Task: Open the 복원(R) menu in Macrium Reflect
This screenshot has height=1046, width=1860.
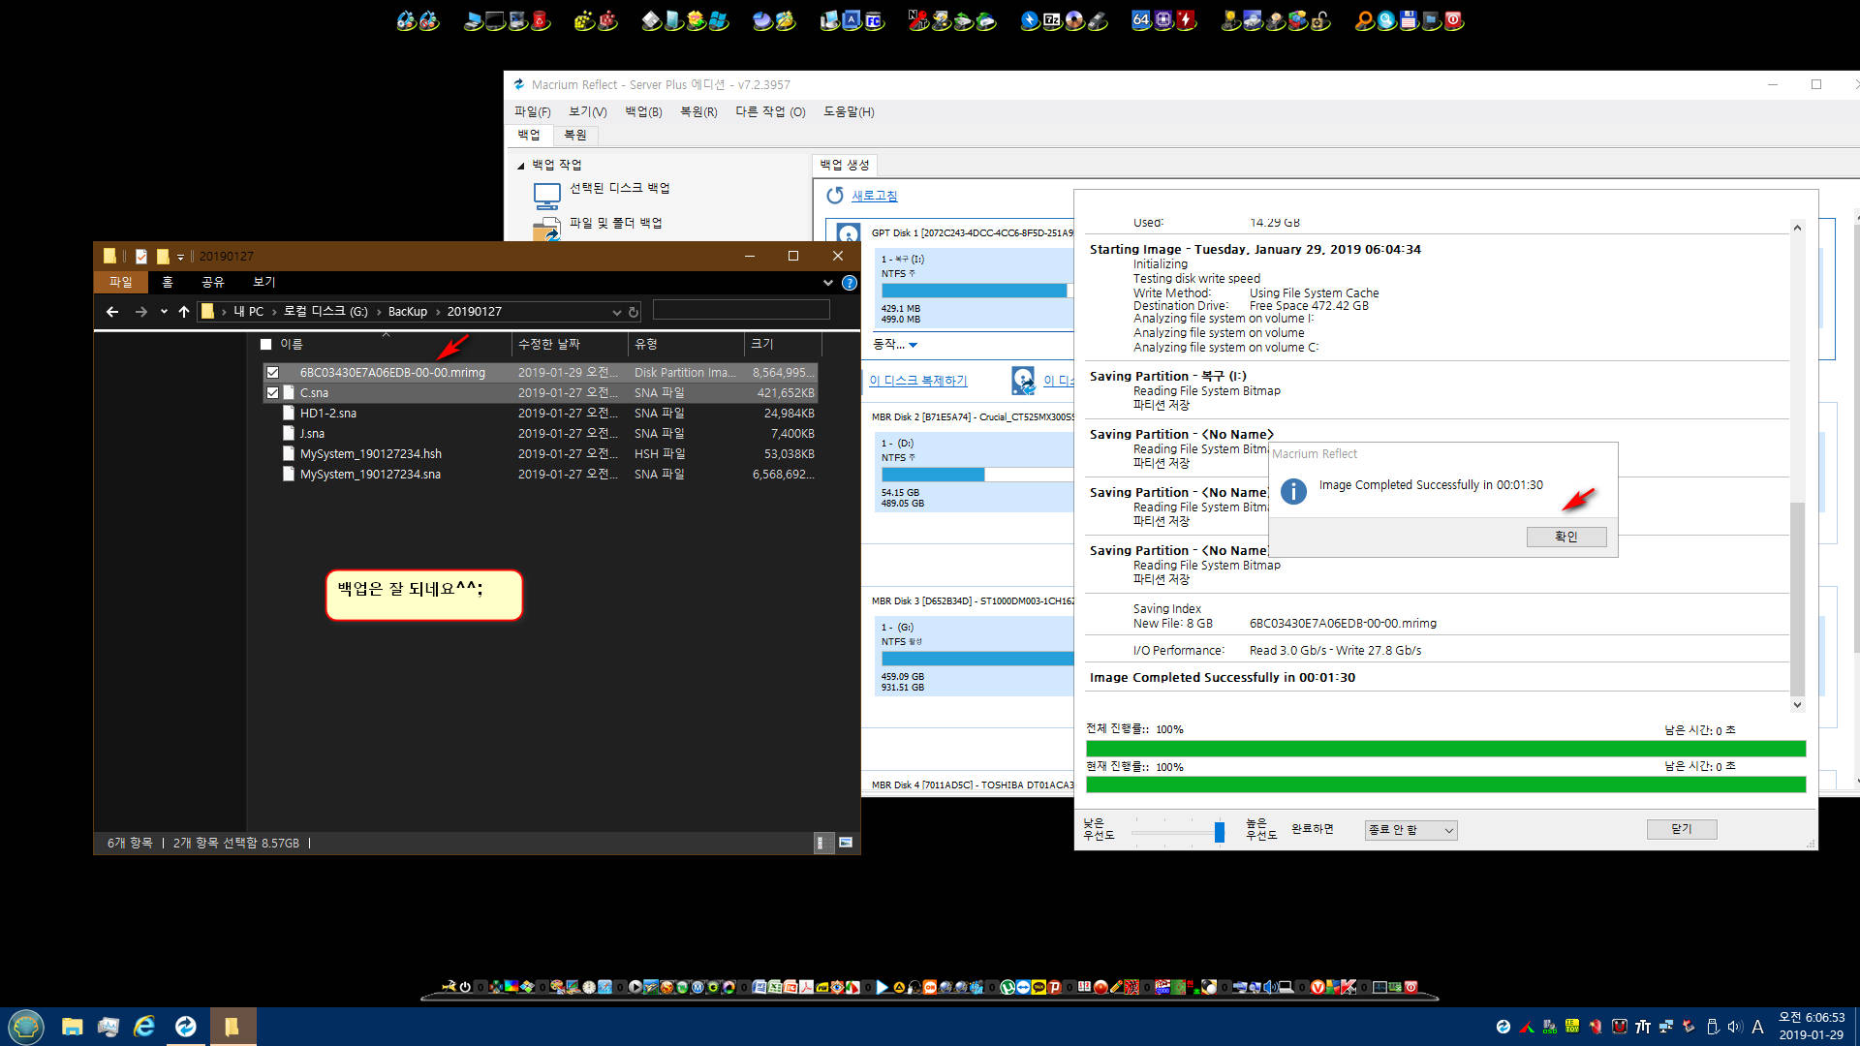Action: (x=698, y=111)
